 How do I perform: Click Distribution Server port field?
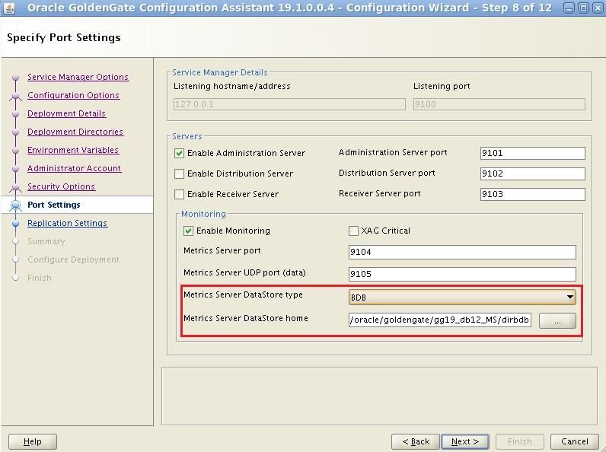coord(533,173)
